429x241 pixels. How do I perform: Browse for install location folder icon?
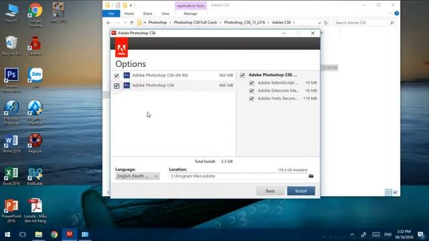coord(311,176)
